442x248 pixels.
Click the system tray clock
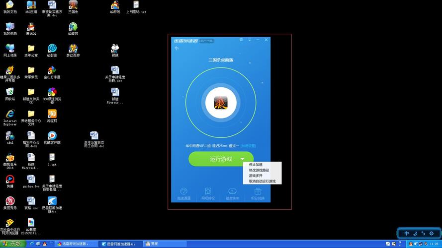434,244
